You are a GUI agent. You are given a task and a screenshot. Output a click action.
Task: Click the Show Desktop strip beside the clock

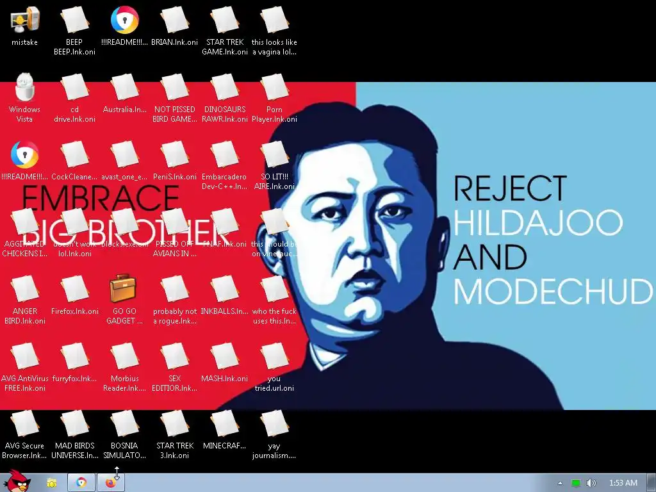(651, 483)
